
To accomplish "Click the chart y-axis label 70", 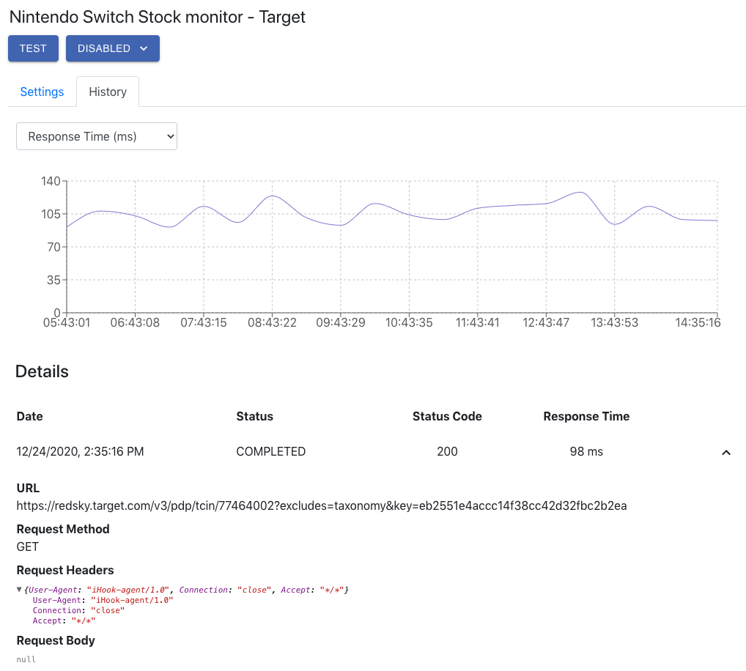I will click(53, 247).
